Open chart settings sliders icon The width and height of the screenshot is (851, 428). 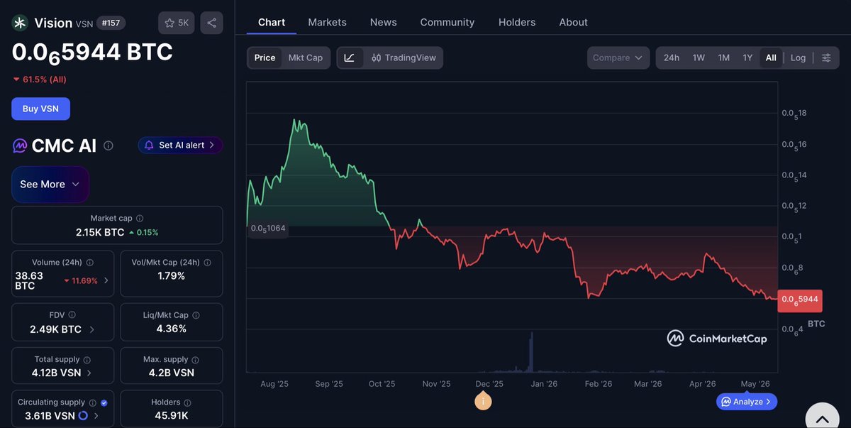(826, 57)
